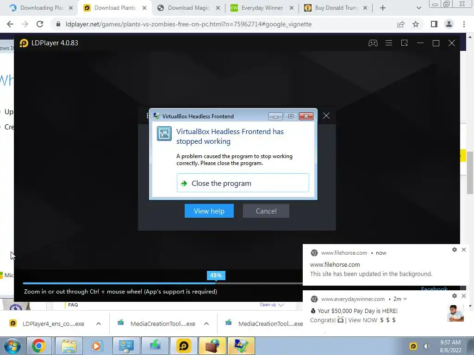The image size is (474, 355).
Task: Click the View help button
Action: coord(209,211)
